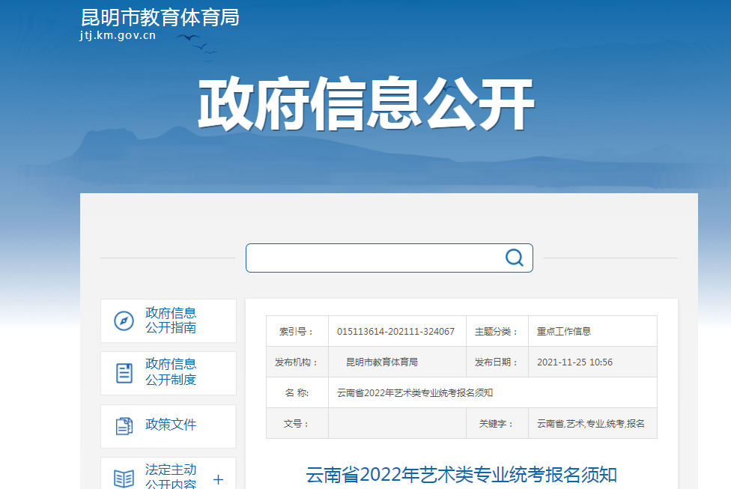Click 重点工作信息 subject value
The width and height of the screenshot is (731, 489).
click(564, 332)
